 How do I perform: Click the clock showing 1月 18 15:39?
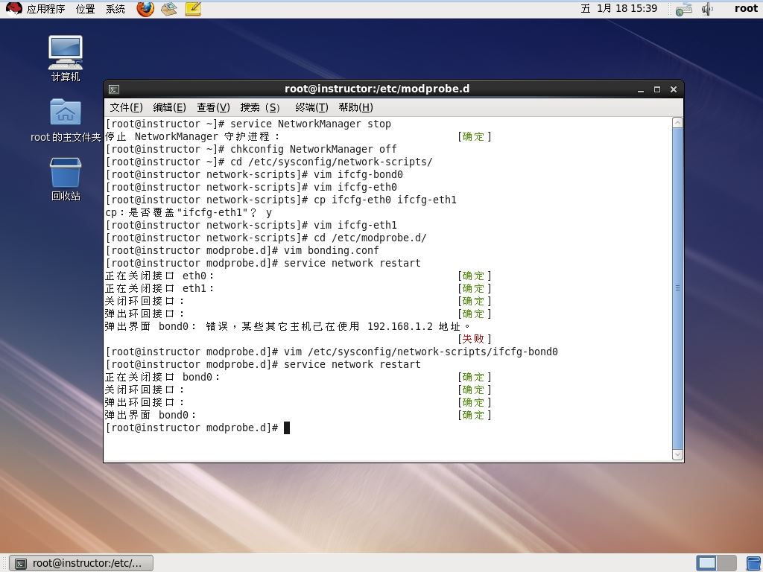[x=619, y=9]
